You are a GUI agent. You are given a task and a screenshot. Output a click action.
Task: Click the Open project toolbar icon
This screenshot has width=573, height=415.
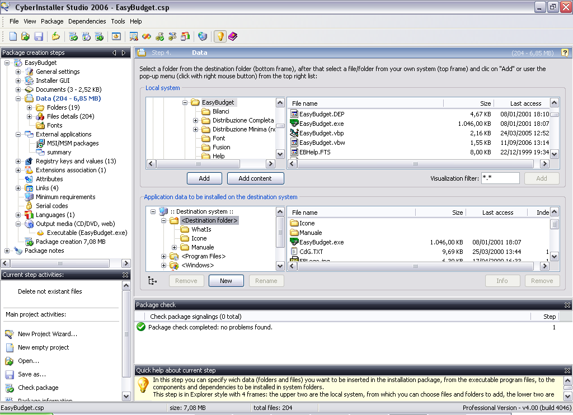click(x=25, y=36)
